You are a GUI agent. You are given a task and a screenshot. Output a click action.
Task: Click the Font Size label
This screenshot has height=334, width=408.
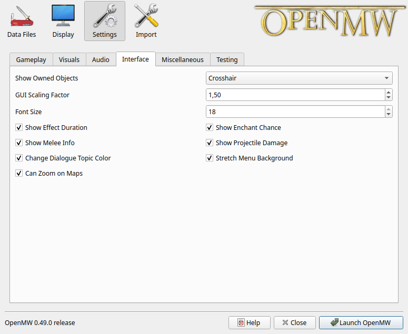tap(28, 112)
